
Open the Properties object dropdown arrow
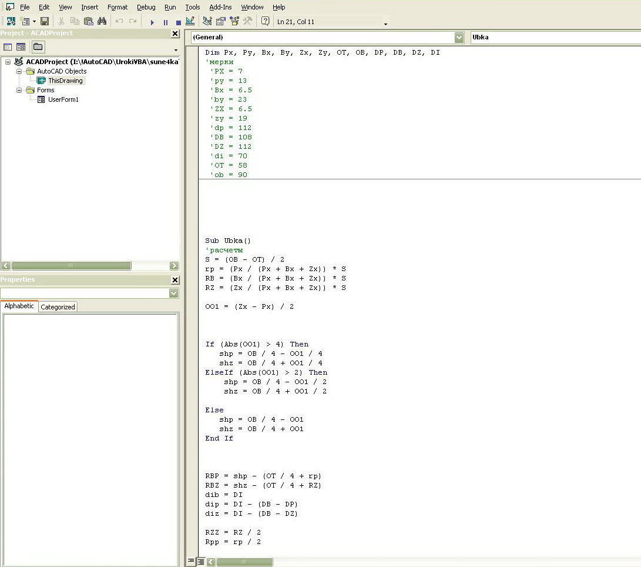pos(173,293)
